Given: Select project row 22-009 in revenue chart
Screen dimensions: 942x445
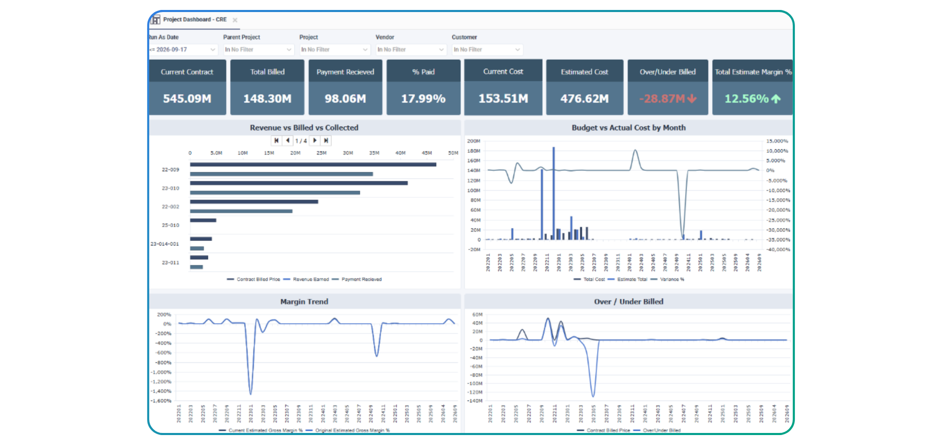Looking at the screenshot, I should pos(171,170).
